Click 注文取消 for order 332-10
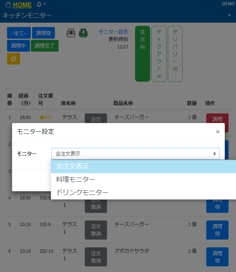Image resolution: width=236 pixels, height=272 pixels. pos(96,257)
